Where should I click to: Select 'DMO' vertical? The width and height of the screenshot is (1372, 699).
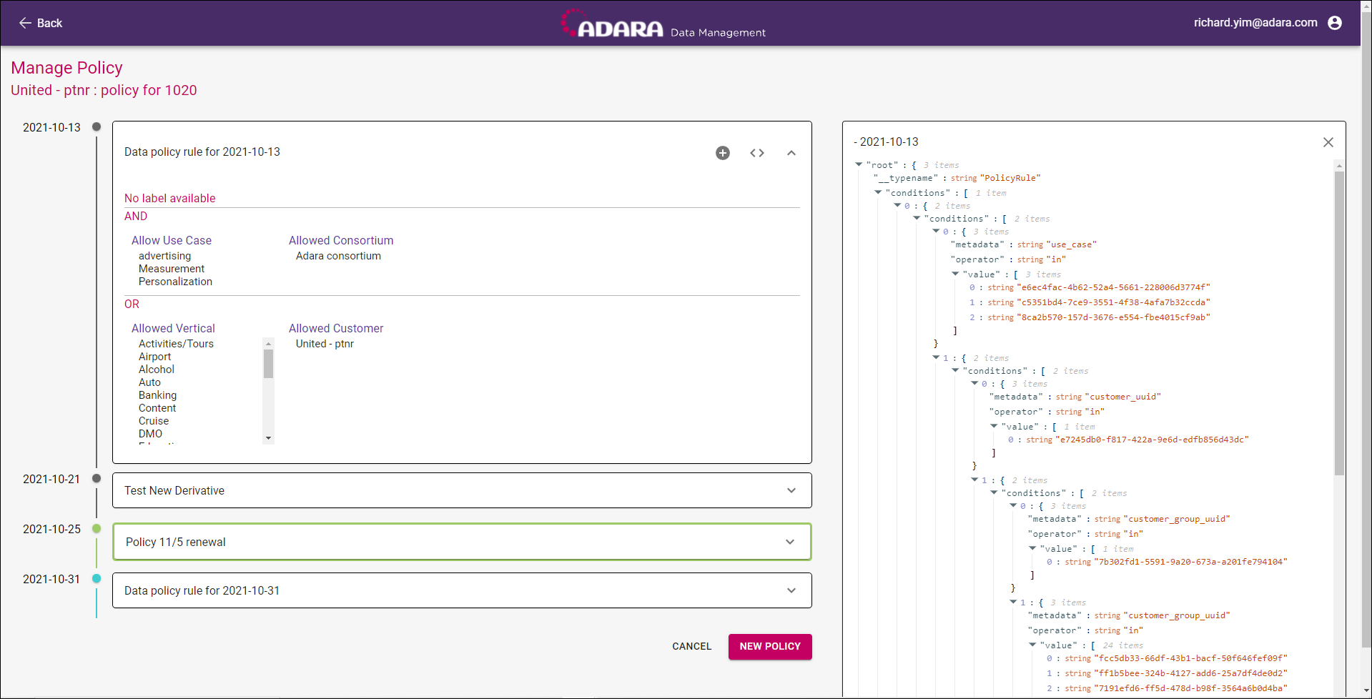point(150,434)
